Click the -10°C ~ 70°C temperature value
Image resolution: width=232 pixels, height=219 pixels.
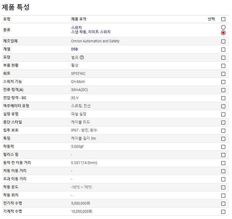tap(81, 187)
